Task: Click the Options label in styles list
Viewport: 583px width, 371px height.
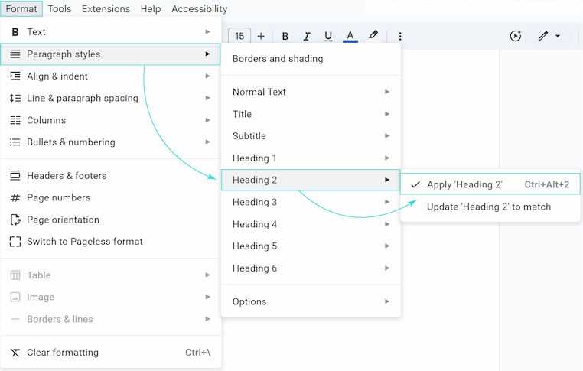Action: coord(249,302)
